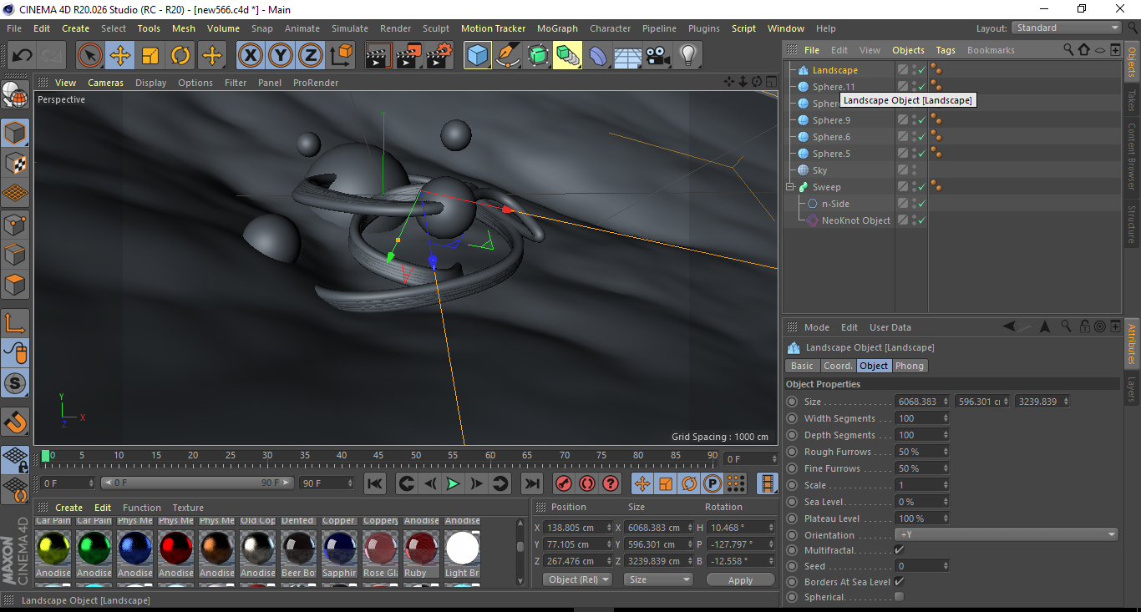Toggle Autokeying button
The width and height of the screenshot is (1141, 612).
[587, 483]
